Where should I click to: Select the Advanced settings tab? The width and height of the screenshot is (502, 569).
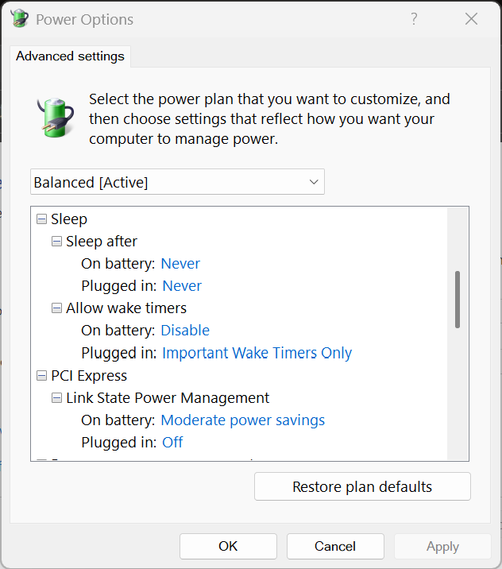(70, 56)
